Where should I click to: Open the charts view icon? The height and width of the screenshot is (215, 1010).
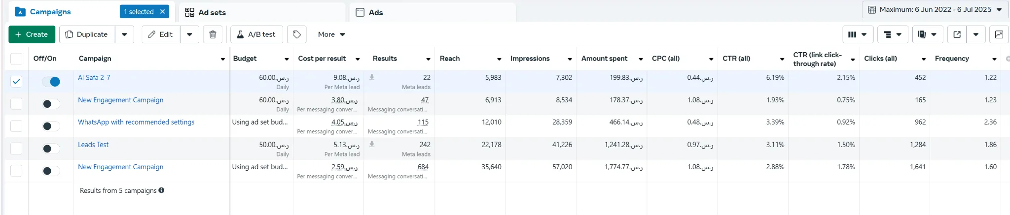point(999,34)
